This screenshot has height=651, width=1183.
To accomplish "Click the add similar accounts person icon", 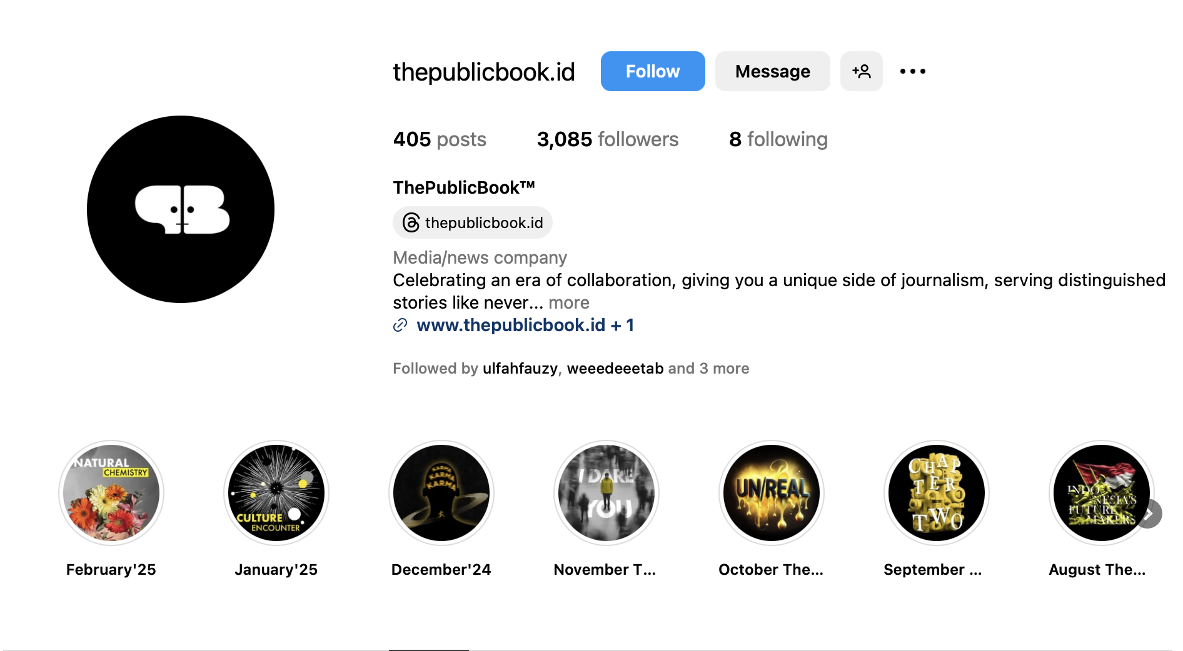I will (861, 71).
